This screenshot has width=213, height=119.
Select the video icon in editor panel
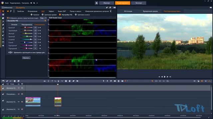pos(8,11)
